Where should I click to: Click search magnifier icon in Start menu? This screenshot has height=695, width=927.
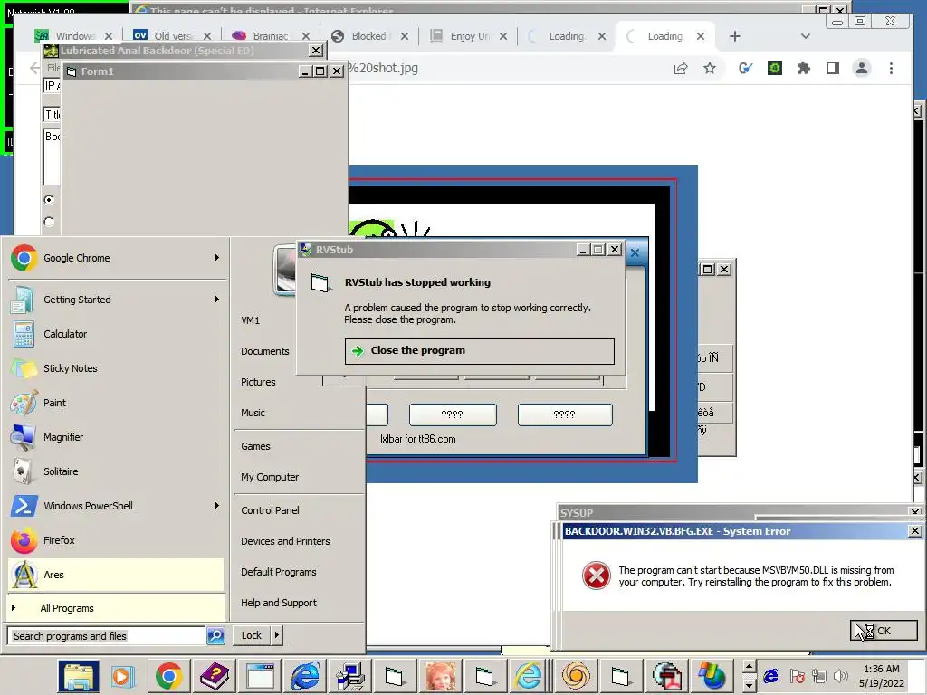click(215, 636)
